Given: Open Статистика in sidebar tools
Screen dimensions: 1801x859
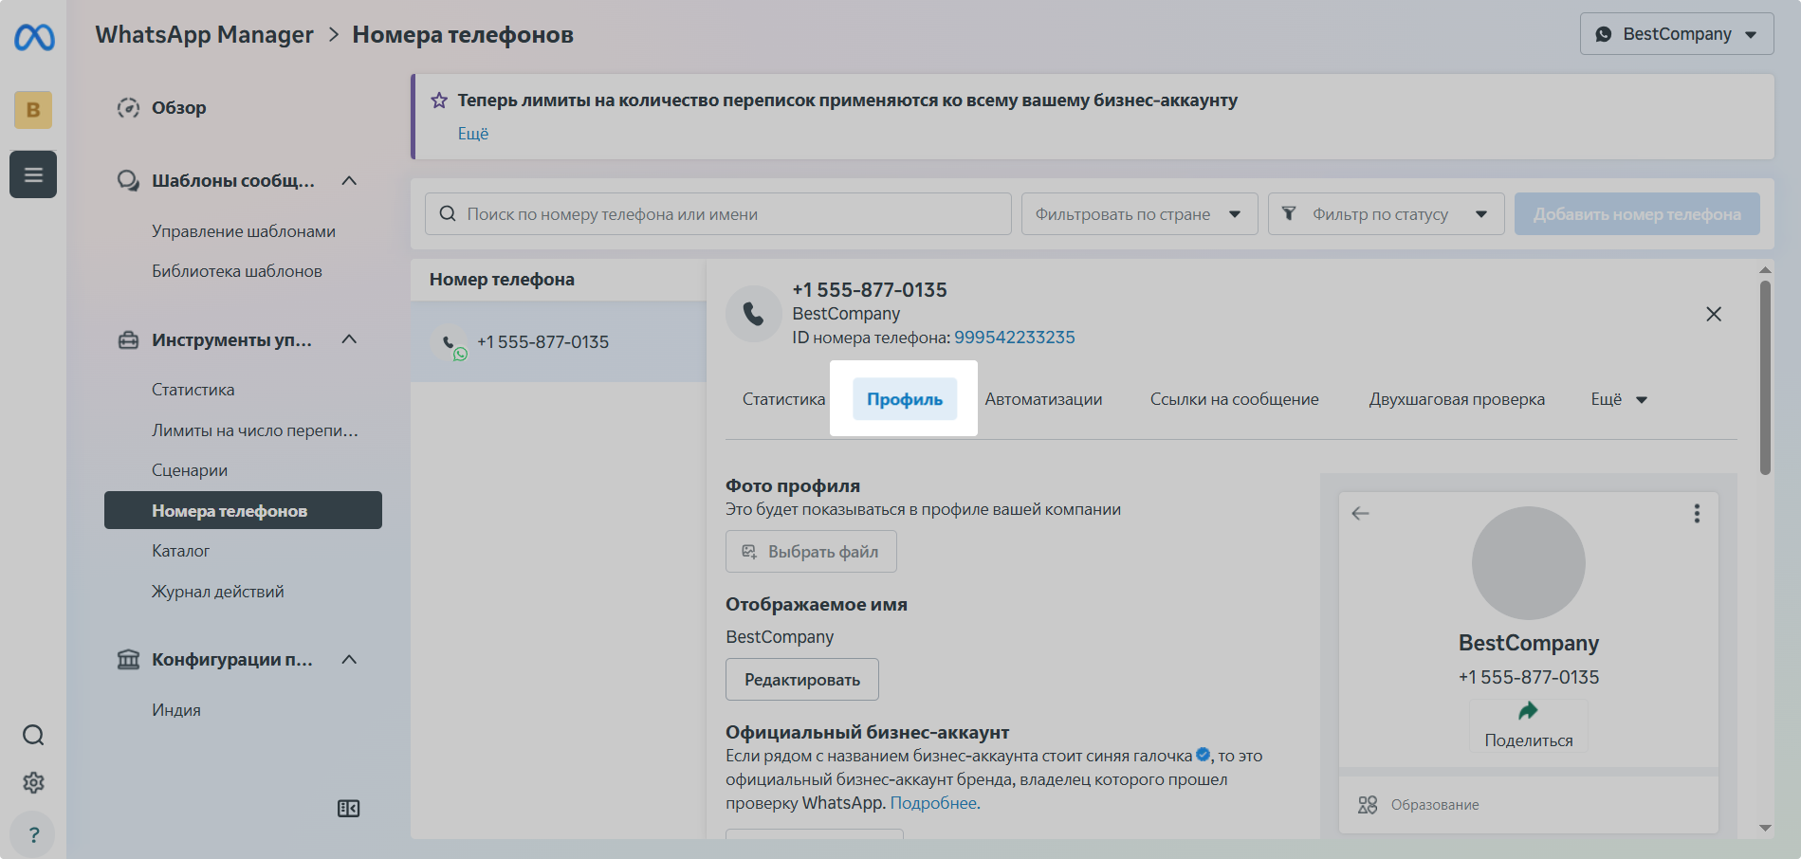Looking at the screenshot, I should (193, 390).
